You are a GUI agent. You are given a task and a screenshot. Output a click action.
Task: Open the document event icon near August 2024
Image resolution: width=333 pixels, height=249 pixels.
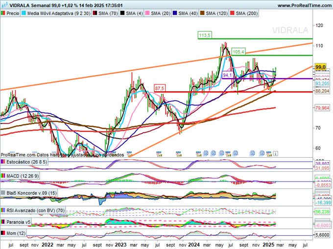(x=236, y=153)
